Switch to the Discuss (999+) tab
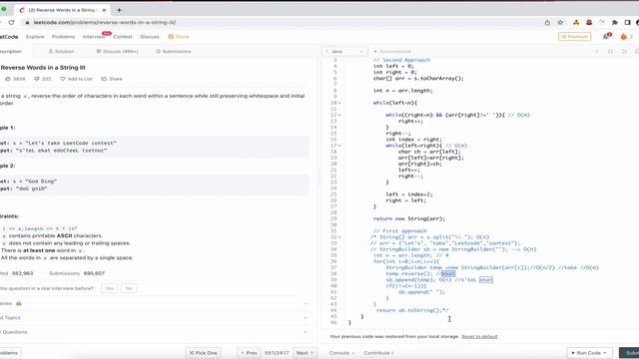639x359 pixels. [118, 51]
